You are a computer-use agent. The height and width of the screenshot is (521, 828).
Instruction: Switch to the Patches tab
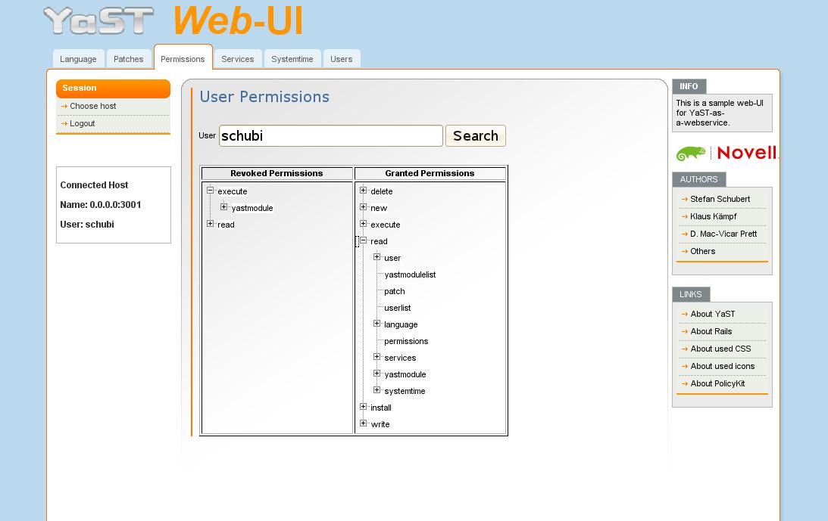click(x=128, y=59)
